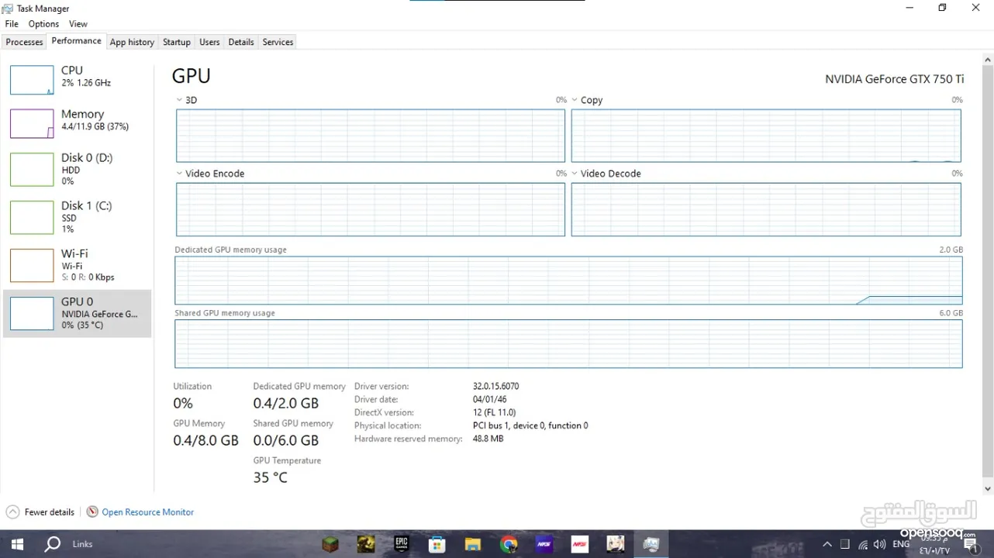Open the View menu
Screen dimensions: 994x558
(x=78, y=24)
